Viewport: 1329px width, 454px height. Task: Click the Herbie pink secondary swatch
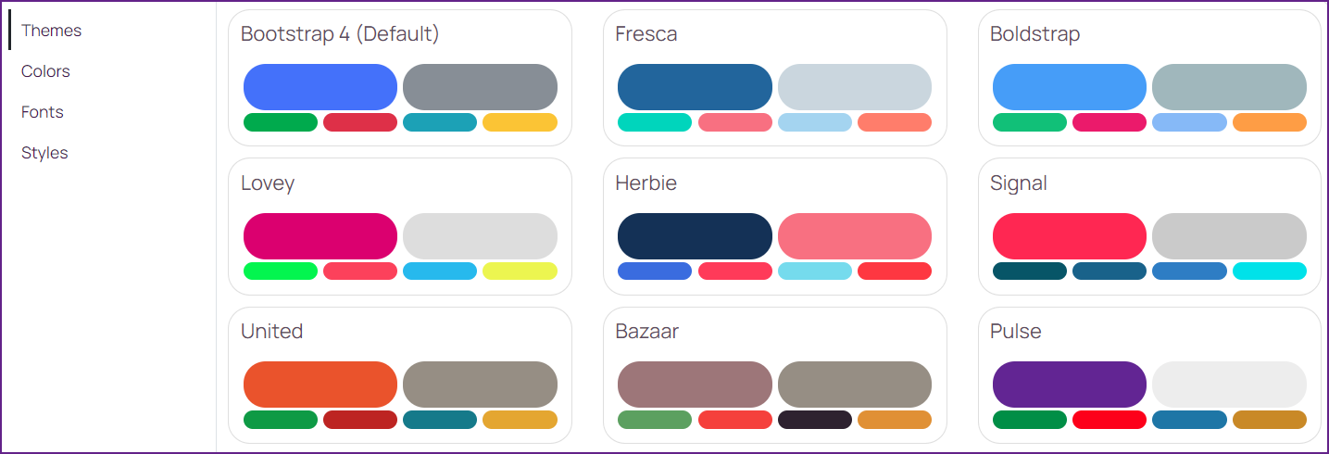coord(855,236)
